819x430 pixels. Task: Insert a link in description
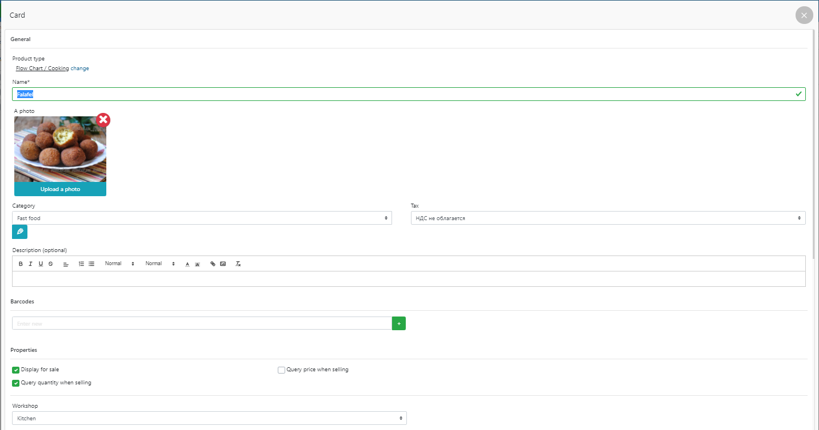[x=213, y=264]
